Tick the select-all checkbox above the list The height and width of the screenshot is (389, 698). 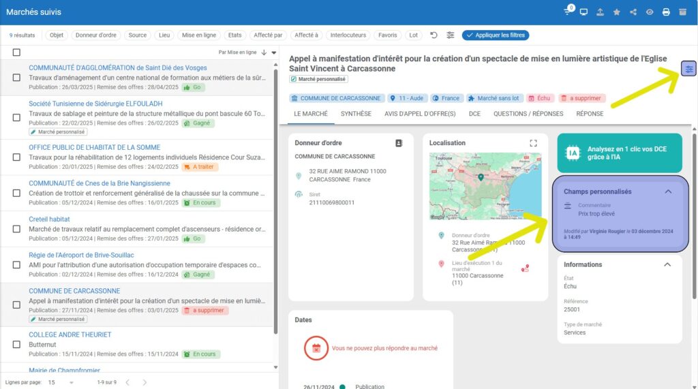[16, 52]
